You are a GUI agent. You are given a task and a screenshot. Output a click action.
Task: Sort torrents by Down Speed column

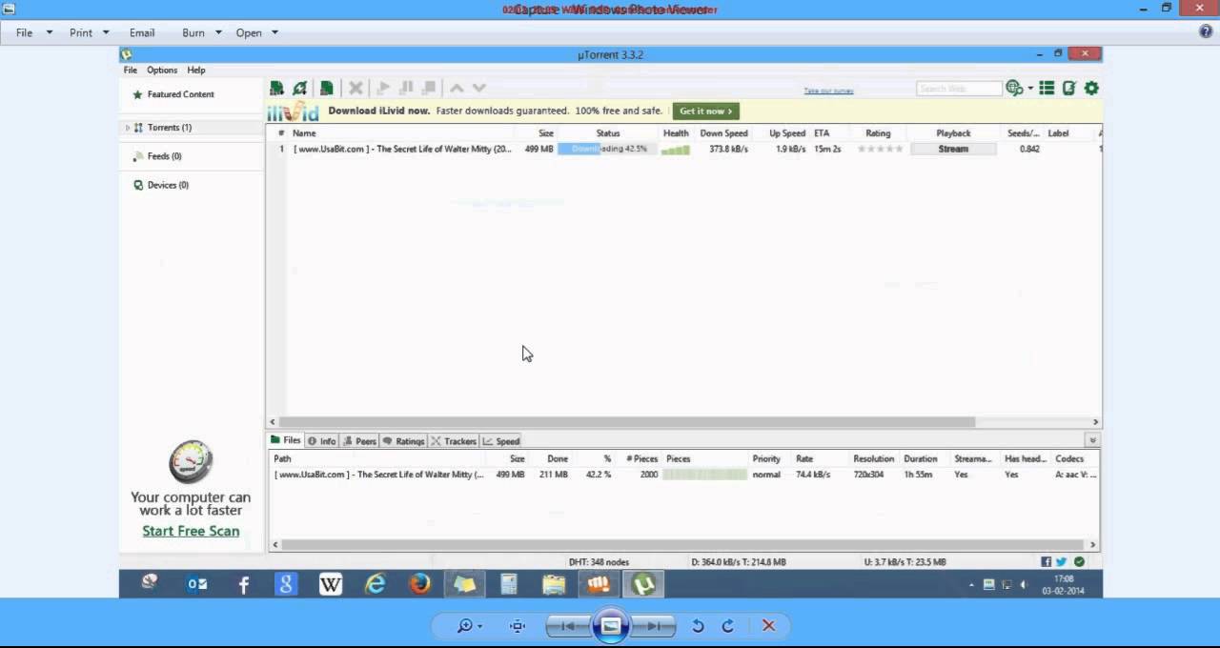[x=723, y=133]
